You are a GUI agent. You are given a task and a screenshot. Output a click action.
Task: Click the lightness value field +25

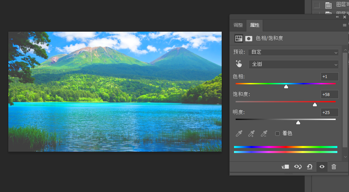click(x=330, y=112)
